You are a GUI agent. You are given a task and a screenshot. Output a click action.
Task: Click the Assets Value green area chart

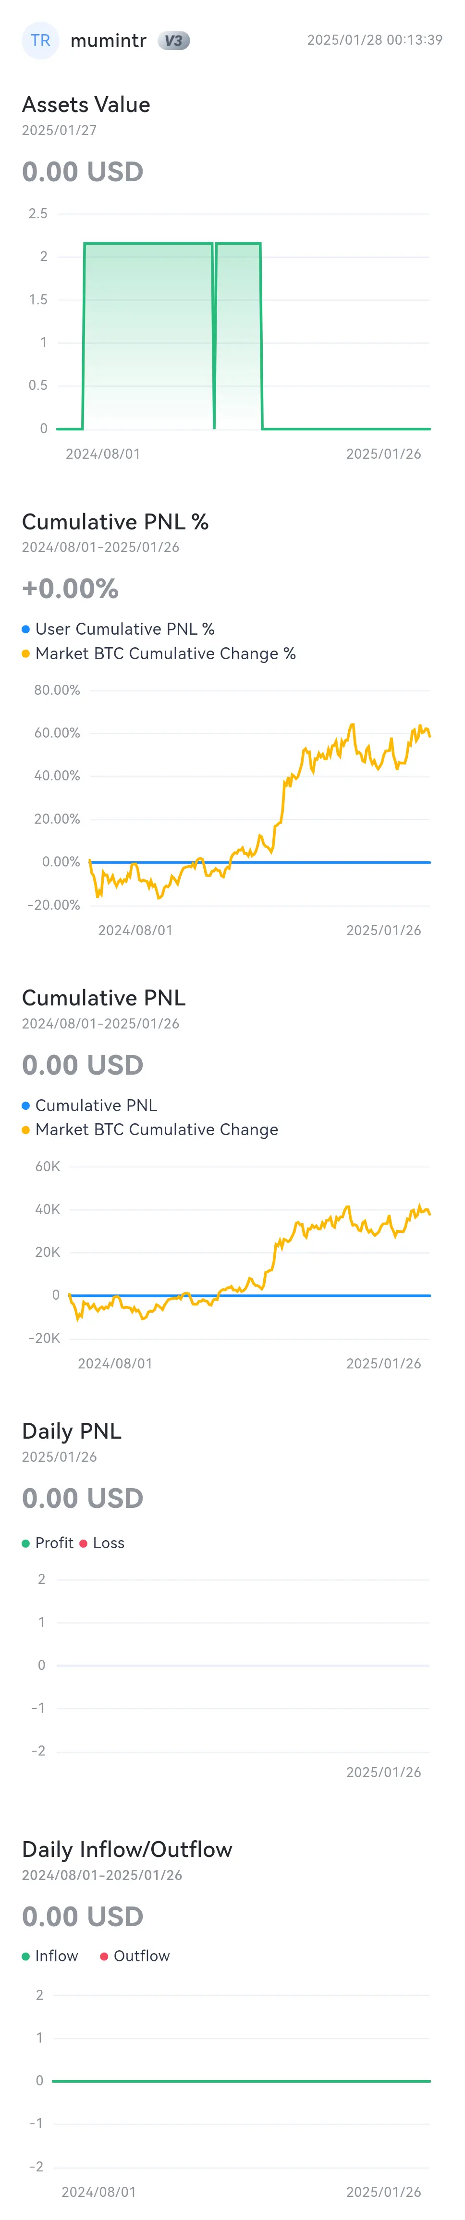click(172, 336)
